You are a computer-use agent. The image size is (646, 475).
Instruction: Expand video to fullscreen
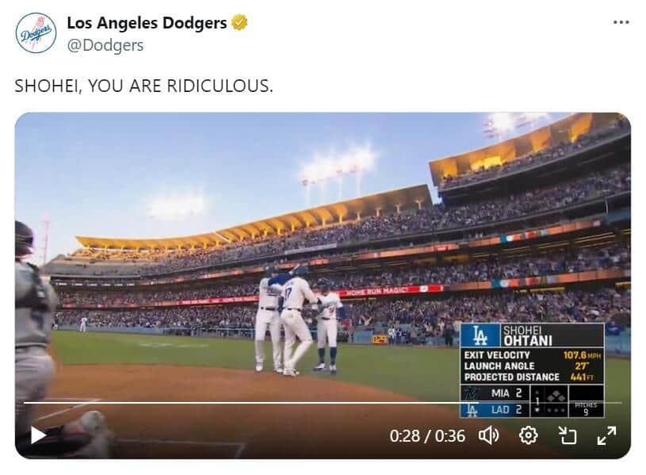(x=606, y=435)
